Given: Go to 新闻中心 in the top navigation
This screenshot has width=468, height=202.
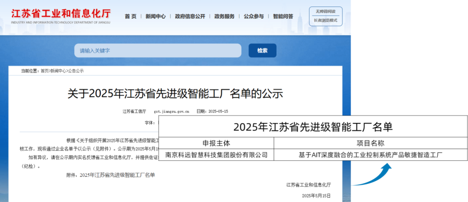Looking at the screenshot, I should [x=156, y=16].
